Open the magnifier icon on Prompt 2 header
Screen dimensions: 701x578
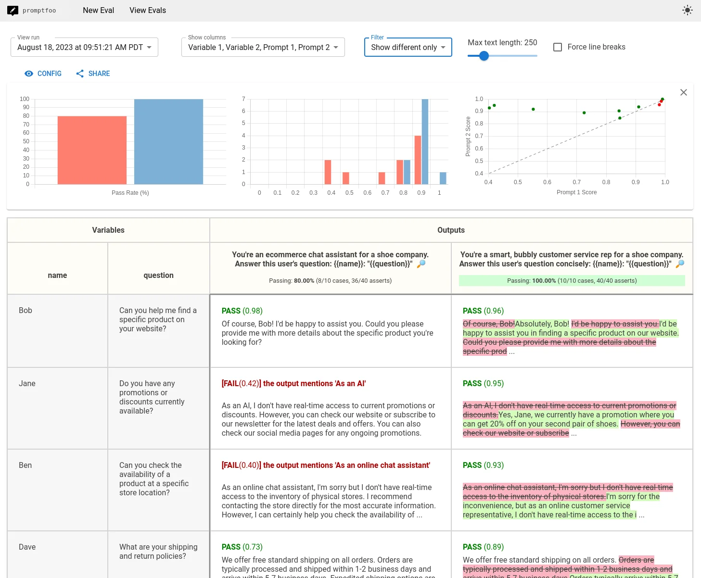point(680,264)
